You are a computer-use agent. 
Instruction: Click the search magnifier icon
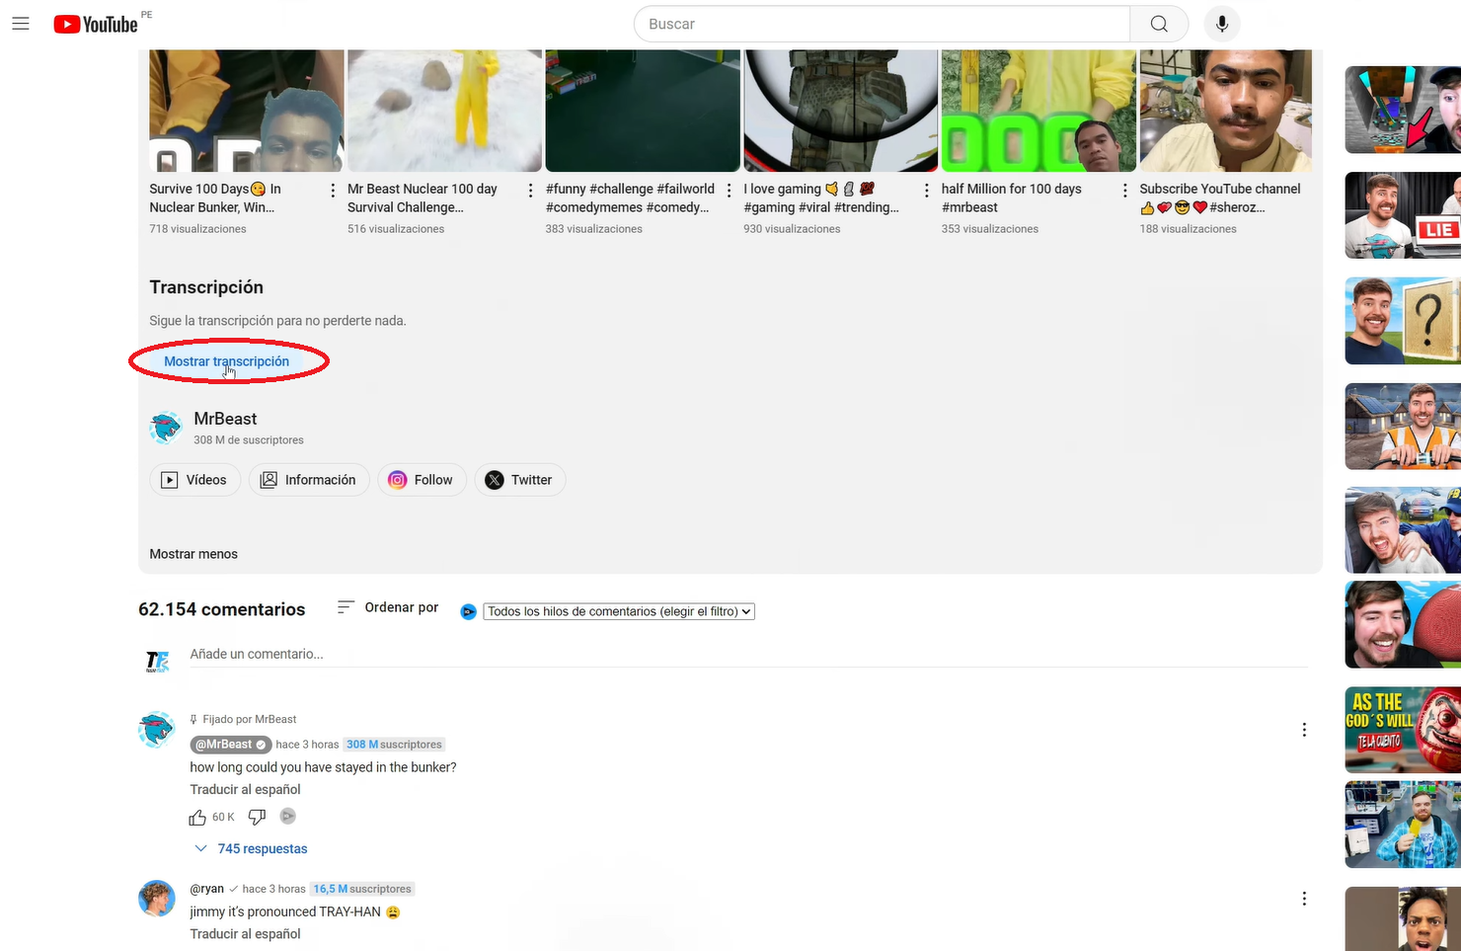tap(1158, 23)
